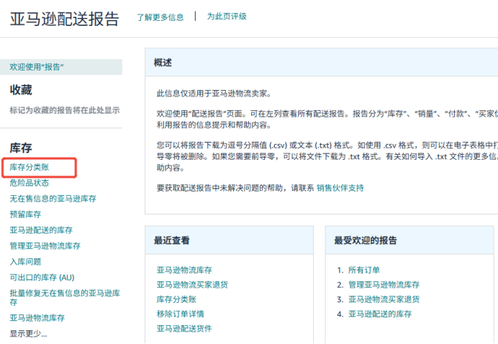Open the 入库问题 report
The image size is (498, 344).
click(x=25, y=262)
